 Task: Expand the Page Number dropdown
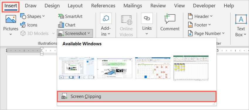coord(206,34)
